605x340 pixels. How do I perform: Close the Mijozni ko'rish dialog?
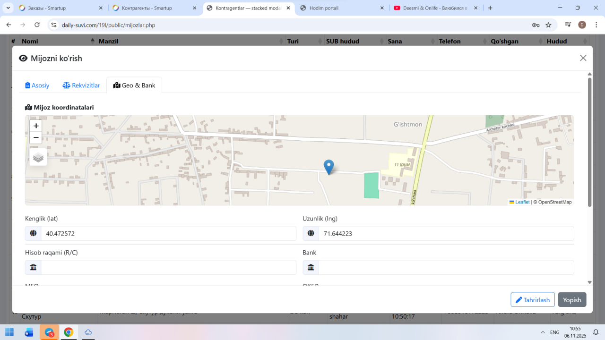pos(583,58)
